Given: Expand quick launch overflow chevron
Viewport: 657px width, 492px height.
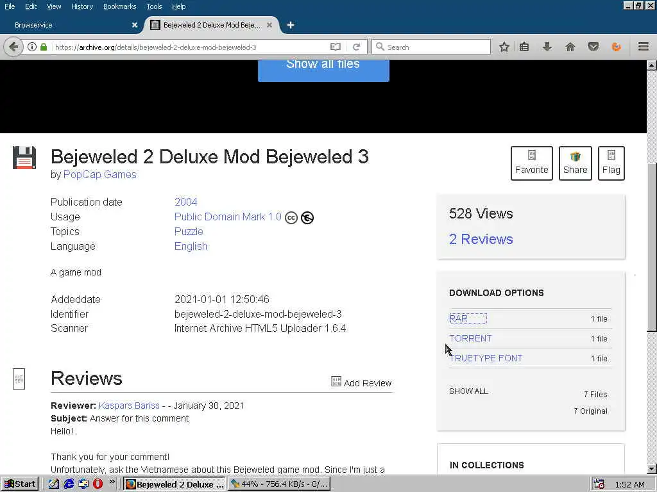Looking at the screenshot, I should point(112,482).
